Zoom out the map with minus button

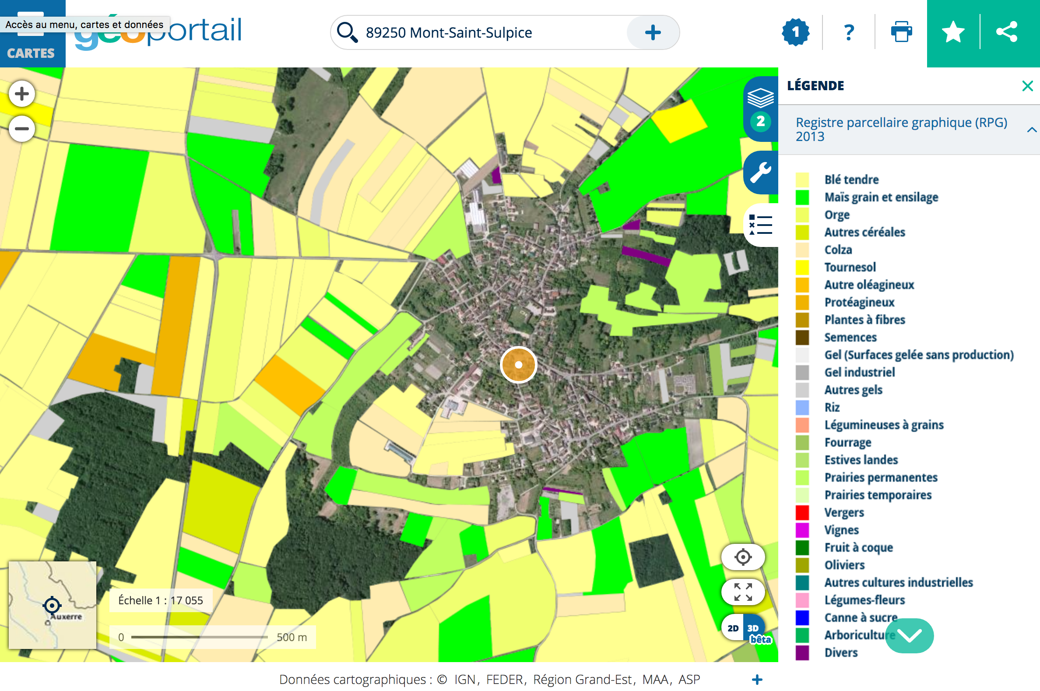click(21, 129)
